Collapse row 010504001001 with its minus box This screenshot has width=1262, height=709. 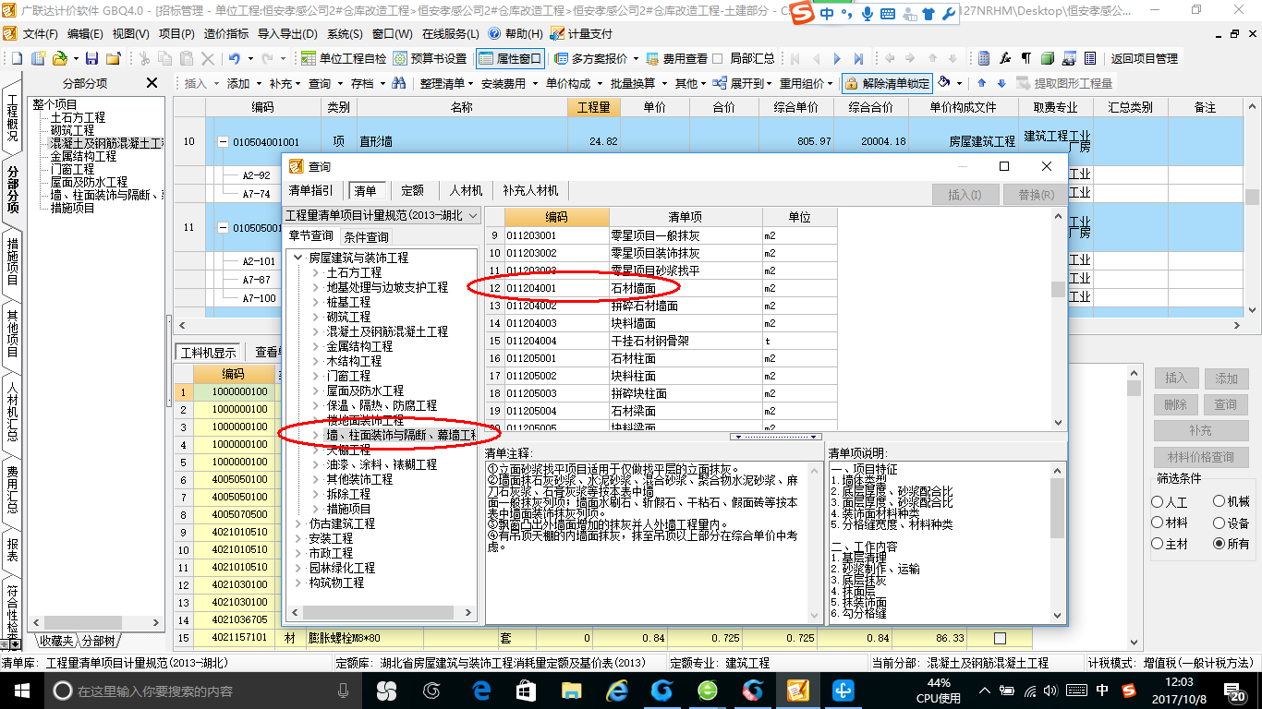pos(223,142)
